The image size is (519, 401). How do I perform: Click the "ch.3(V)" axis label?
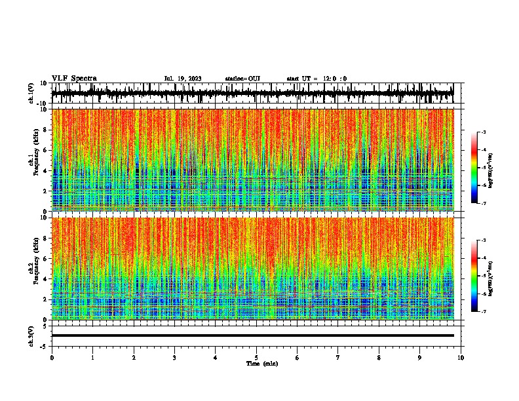[x=31, y=336]
